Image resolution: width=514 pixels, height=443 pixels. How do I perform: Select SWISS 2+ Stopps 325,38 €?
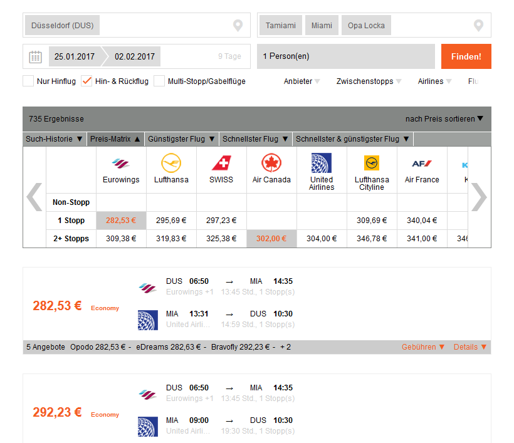point(221,239)
